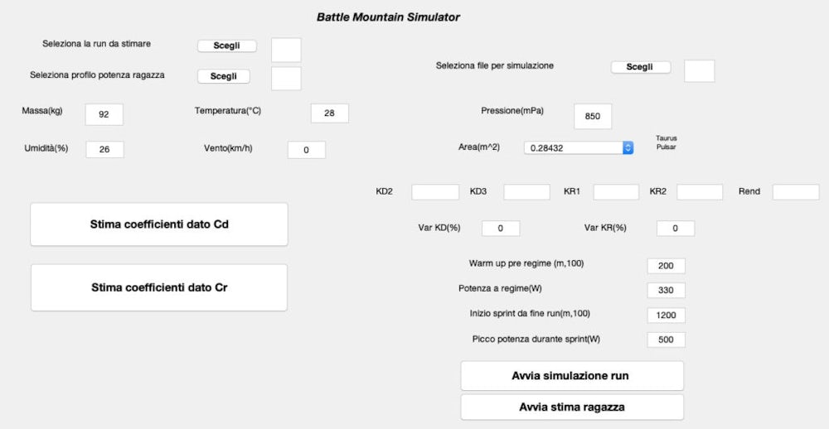Select the empty KD2 field
Image resolution: width=829 pixels, height=429 pixels.
pos(435,192)
